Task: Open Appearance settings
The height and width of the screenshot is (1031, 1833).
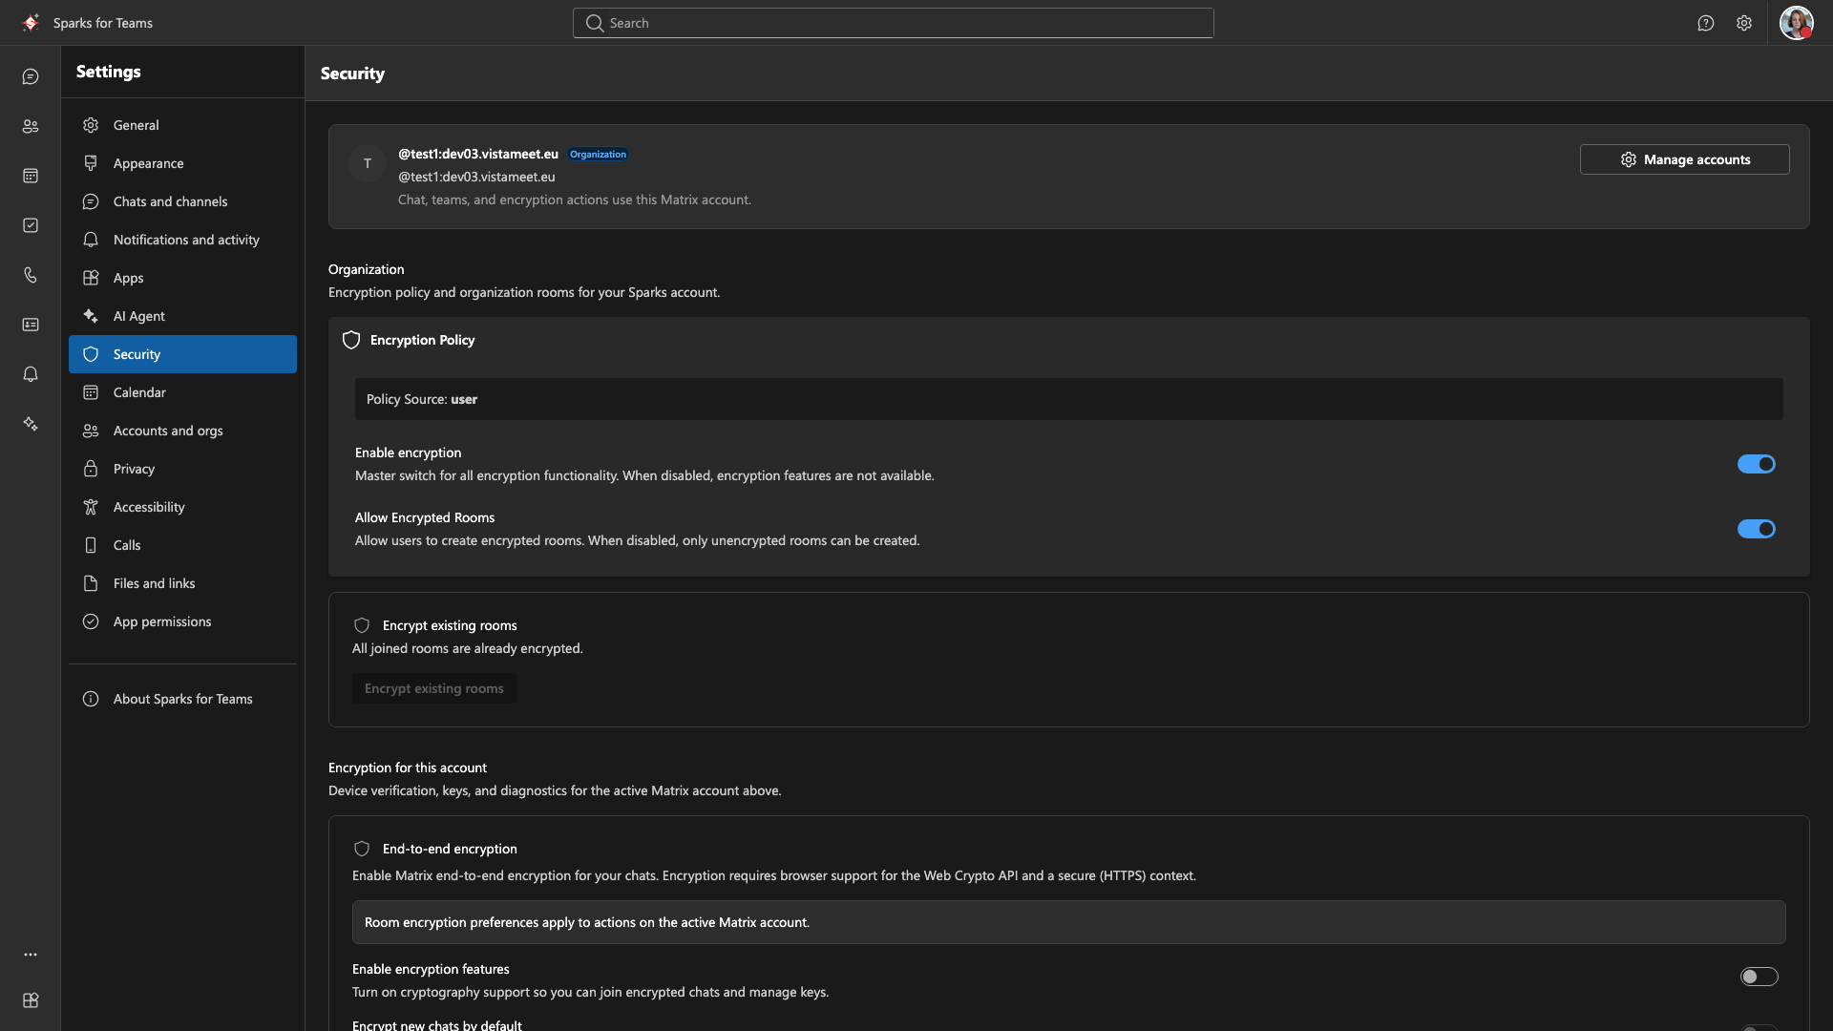Action: point(182,163)
